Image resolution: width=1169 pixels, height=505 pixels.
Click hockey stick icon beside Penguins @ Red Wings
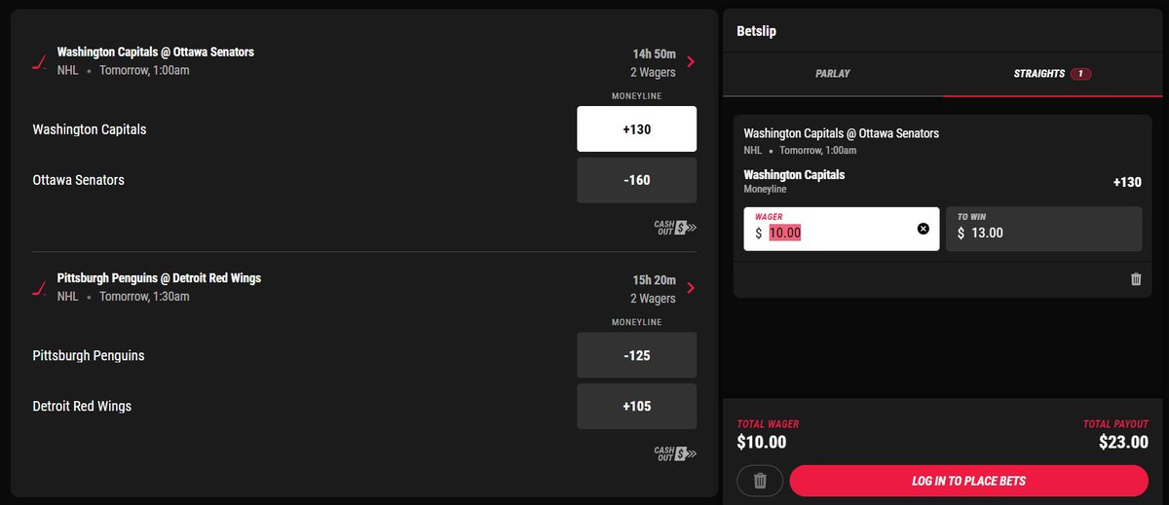coord(39,288)
